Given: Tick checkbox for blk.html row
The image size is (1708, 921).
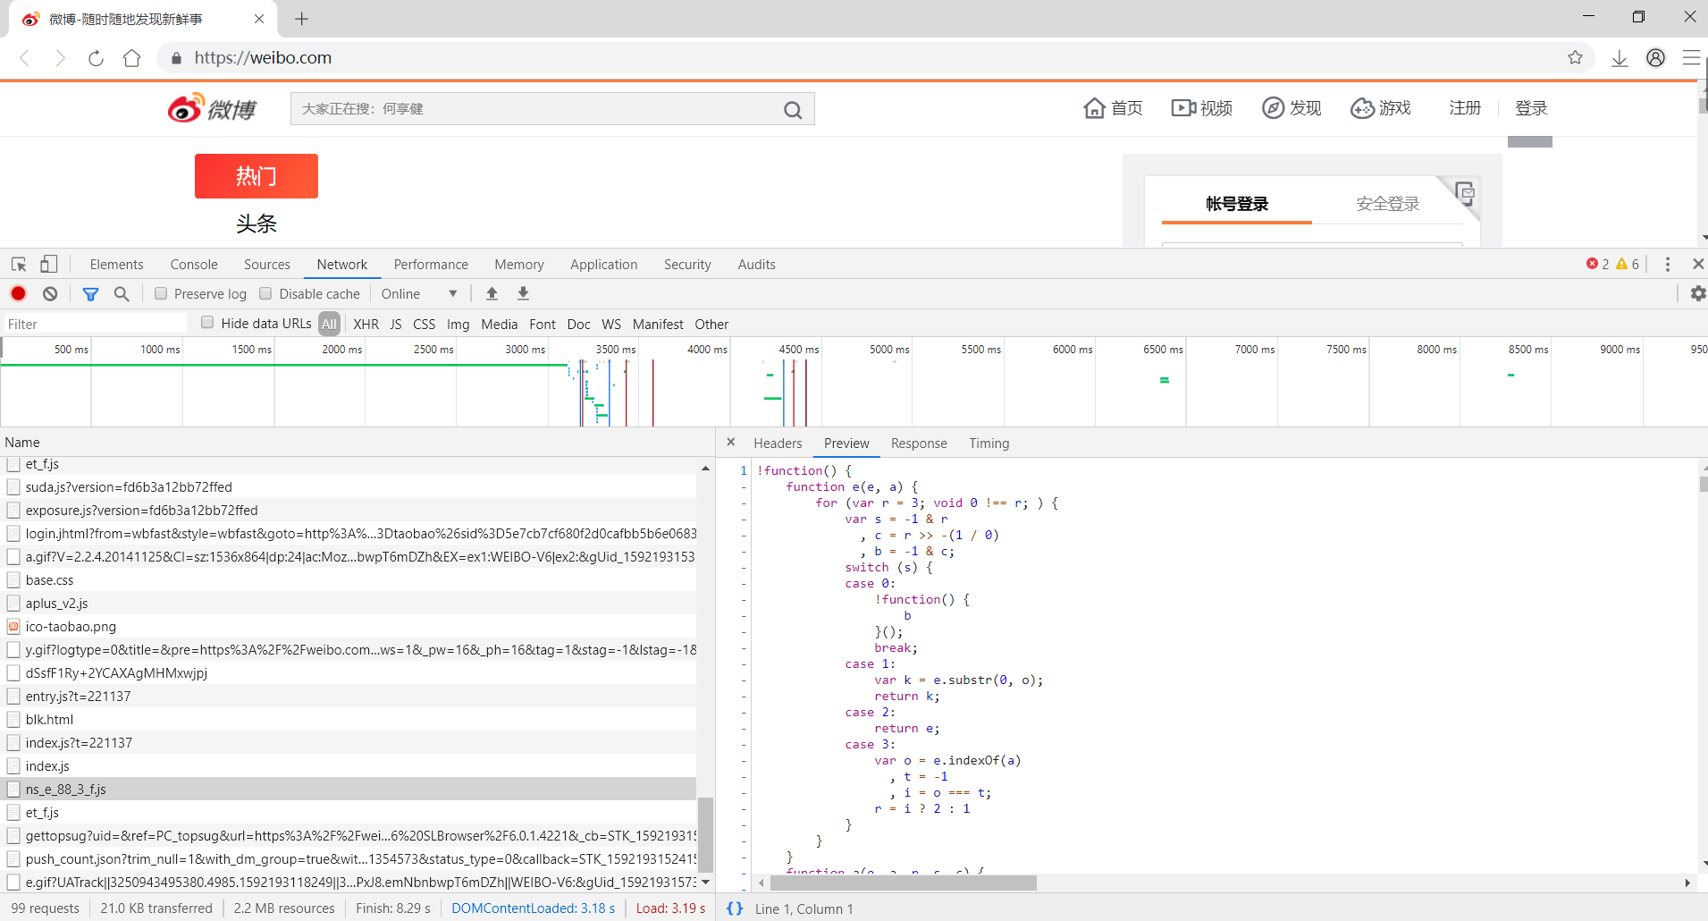Looking at the screenshot, I should pyautogui.click(x=13, y=720).
